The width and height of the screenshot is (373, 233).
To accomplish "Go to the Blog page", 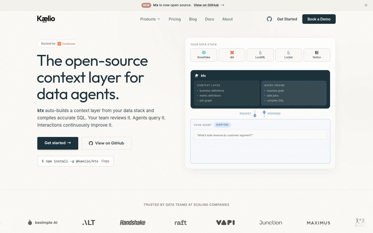I will click(x=193, y=19).
